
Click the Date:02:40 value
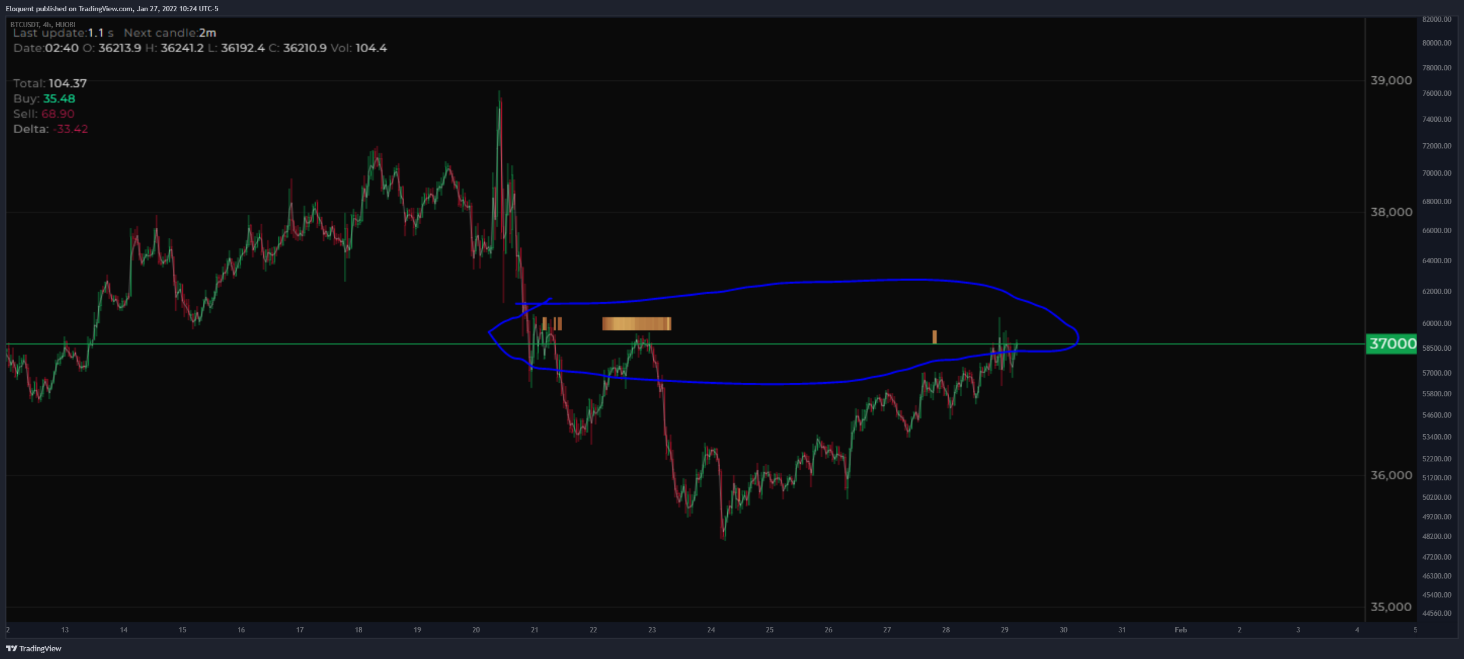(46, 48)
